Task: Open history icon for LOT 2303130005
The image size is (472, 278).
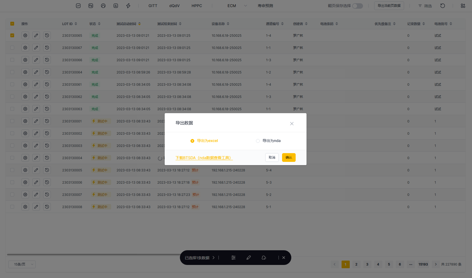Action: [47, 170]
